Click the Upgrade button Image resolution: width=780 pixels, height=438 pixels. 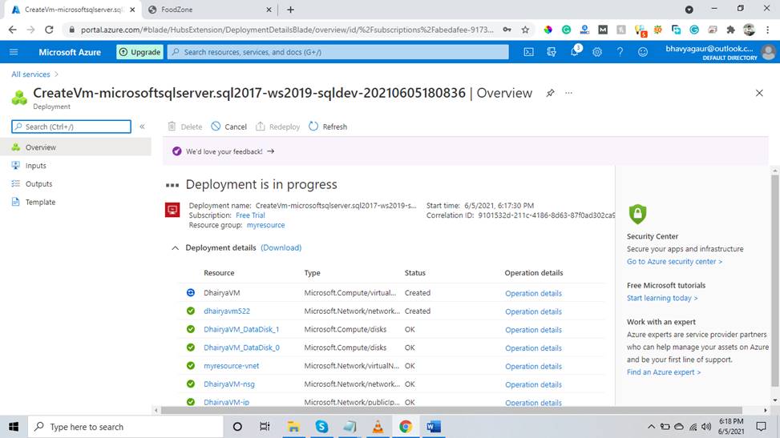point(139,52)
